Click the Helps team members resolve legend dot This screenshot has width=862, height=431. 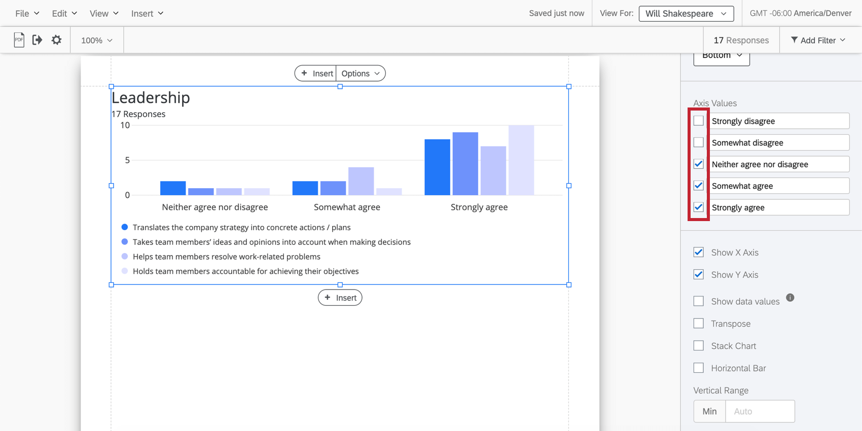pyautogui.click(x=125, y=257)
